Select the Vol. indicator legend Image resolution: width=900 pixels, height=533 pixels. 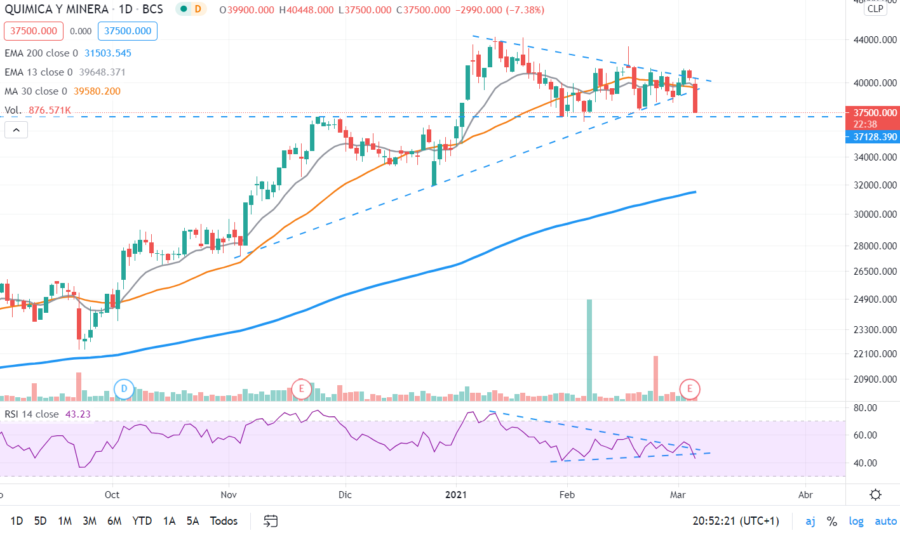tap(14, 110)
